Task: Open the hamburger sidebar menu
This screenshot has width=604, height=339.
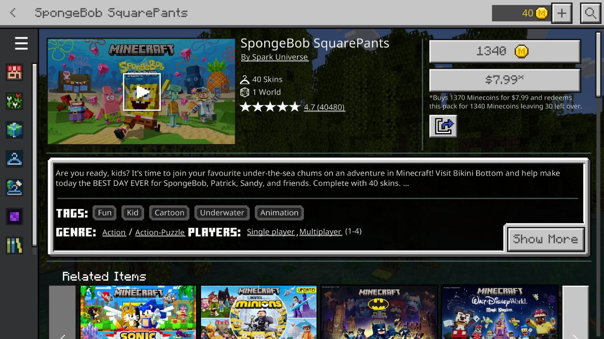Action: tap(21, 44)
